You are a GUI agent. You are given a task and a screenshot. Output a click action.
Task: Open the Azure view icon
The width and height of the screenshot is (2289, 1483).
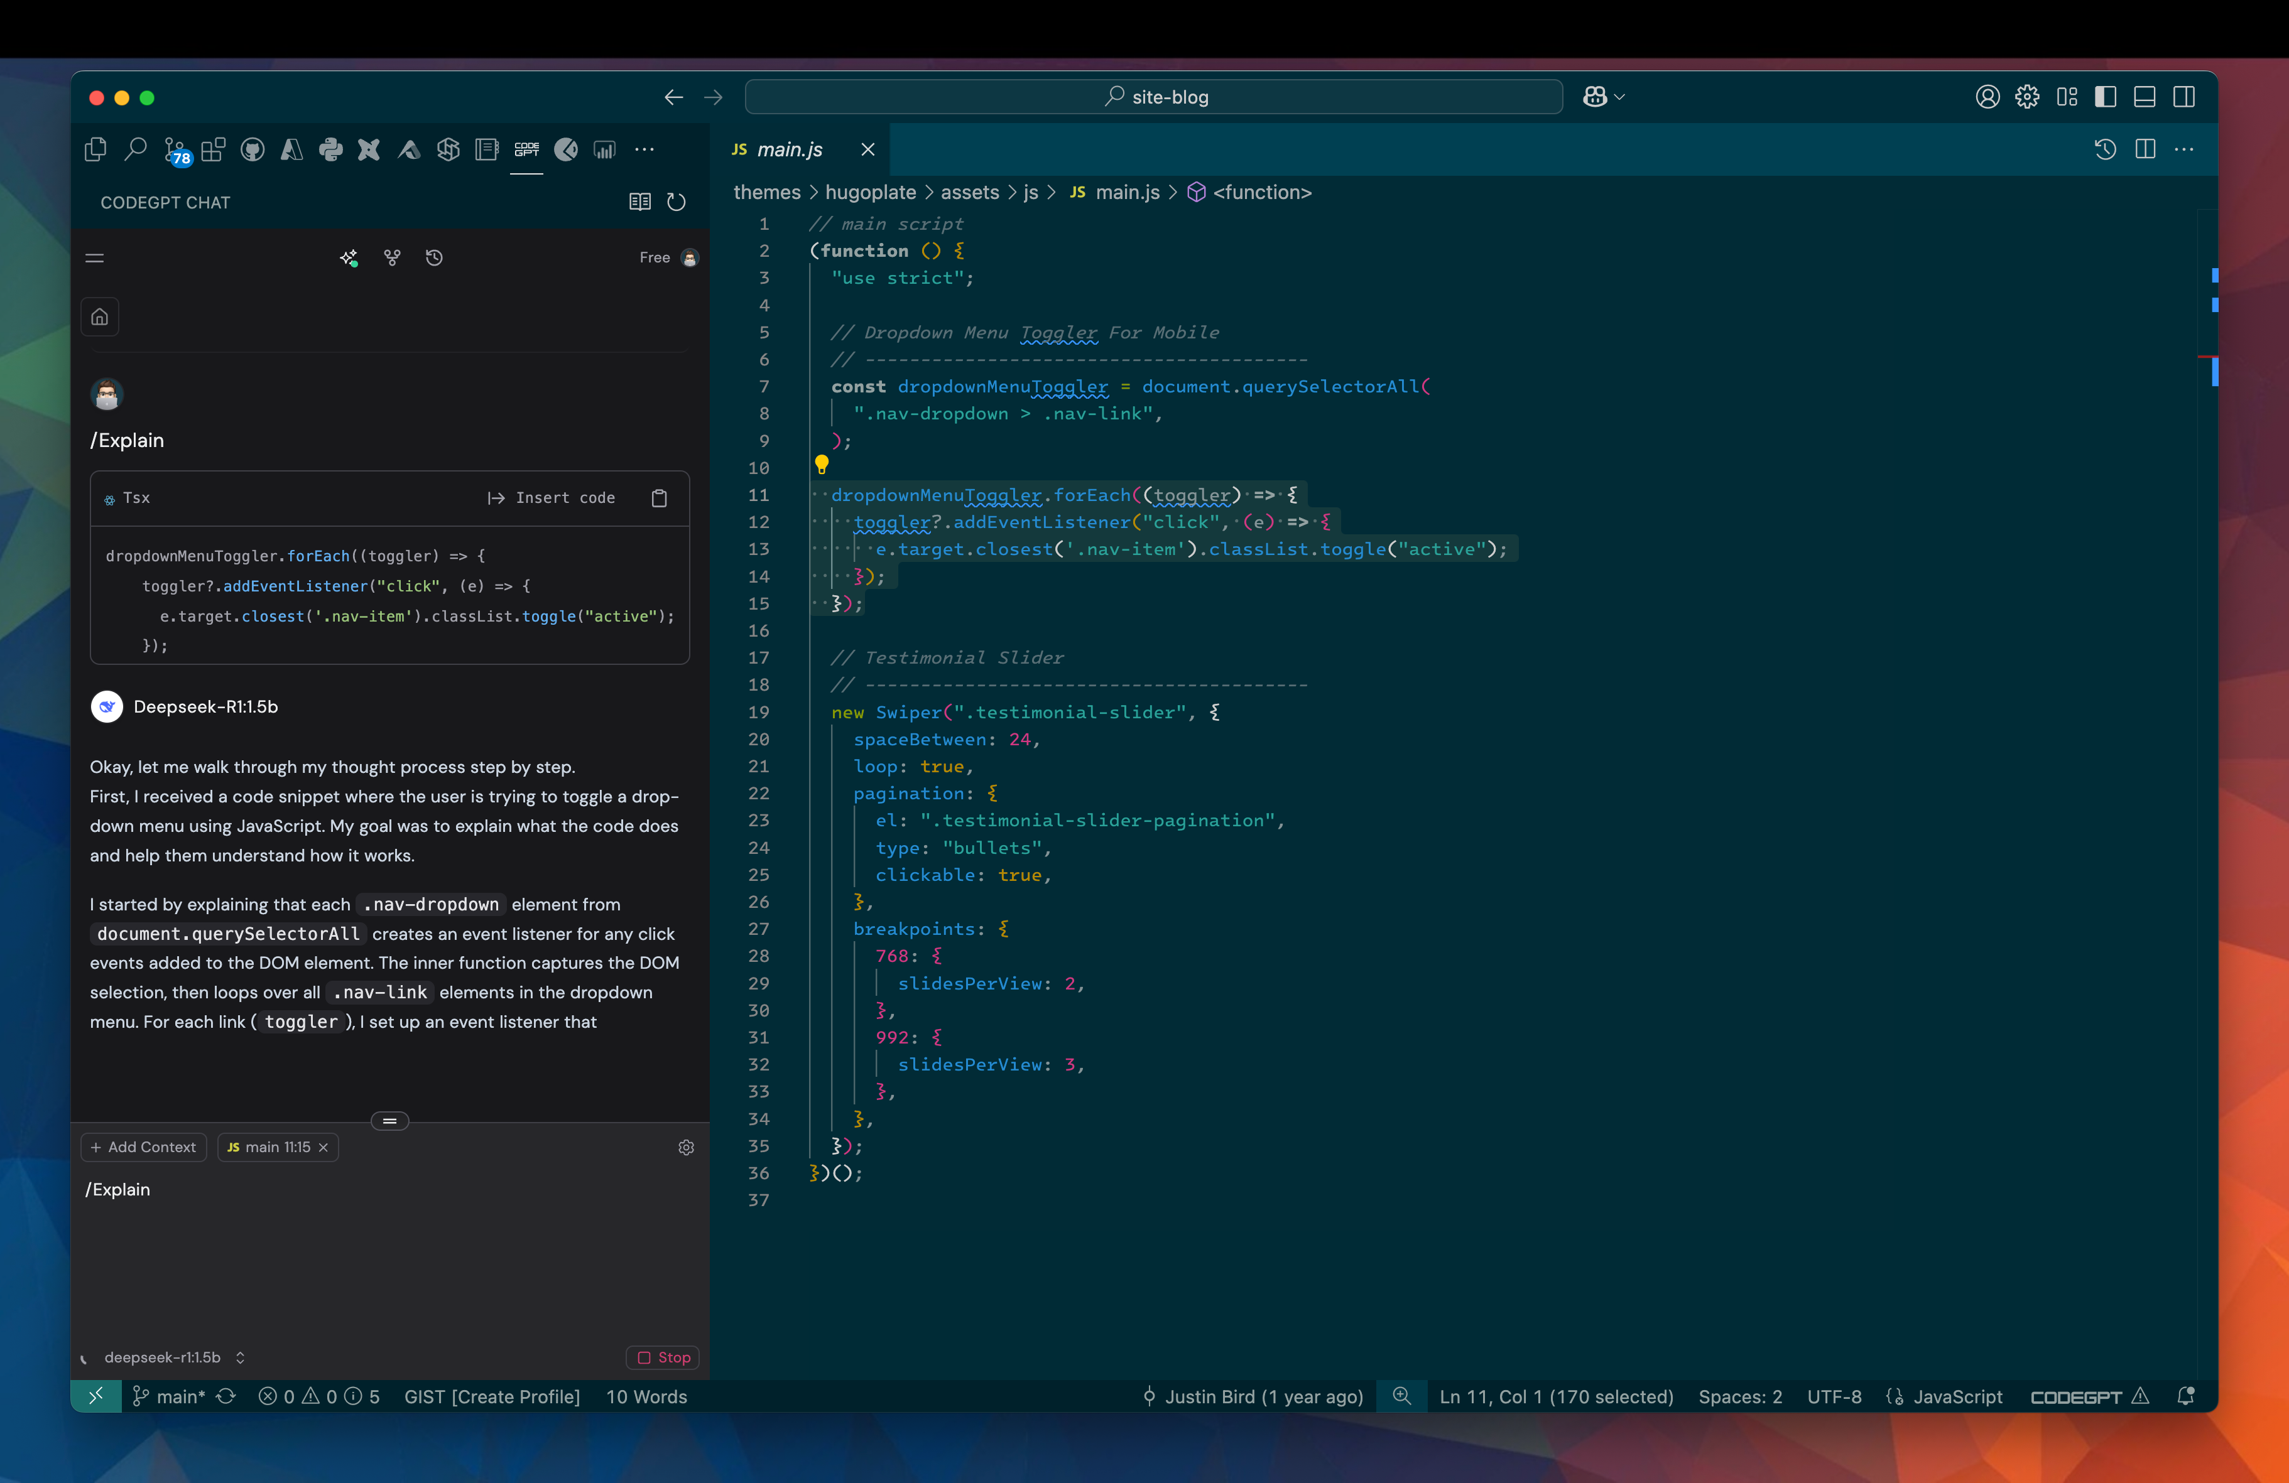click(x=291, y=149)
